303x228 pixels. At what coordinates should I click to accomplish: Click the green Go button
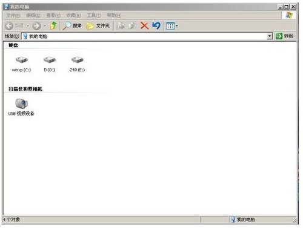(x=284, y=36)
